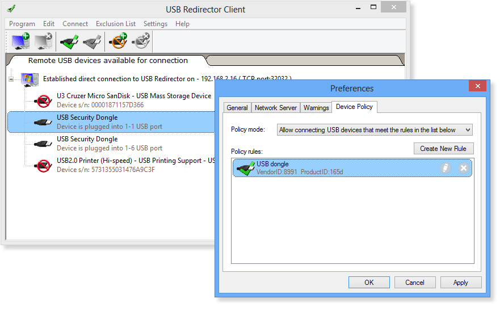Select the Remote USB devices available tab
This screenshot has height=311, width=504.
(x=108, y=60)
